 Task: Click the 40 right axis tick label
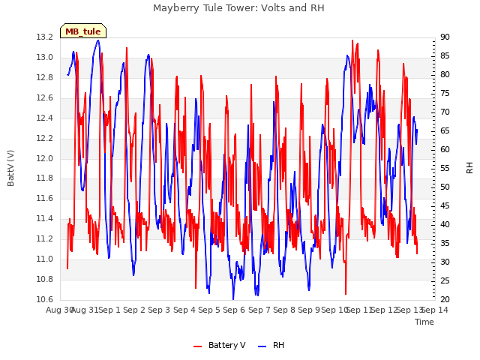click(445, 225)
